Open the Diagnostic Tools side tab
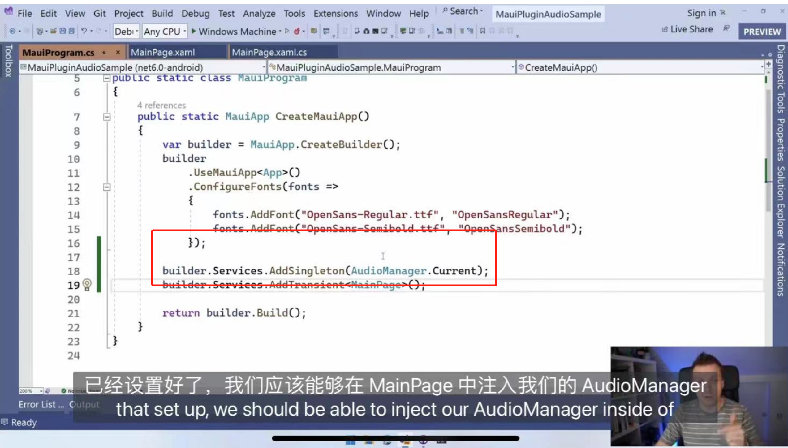 pos(781,79)
